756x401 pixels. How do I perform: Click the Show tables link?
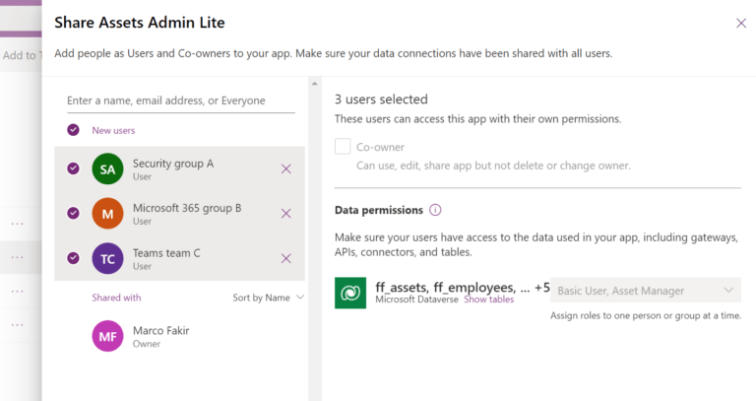(489, 300)
